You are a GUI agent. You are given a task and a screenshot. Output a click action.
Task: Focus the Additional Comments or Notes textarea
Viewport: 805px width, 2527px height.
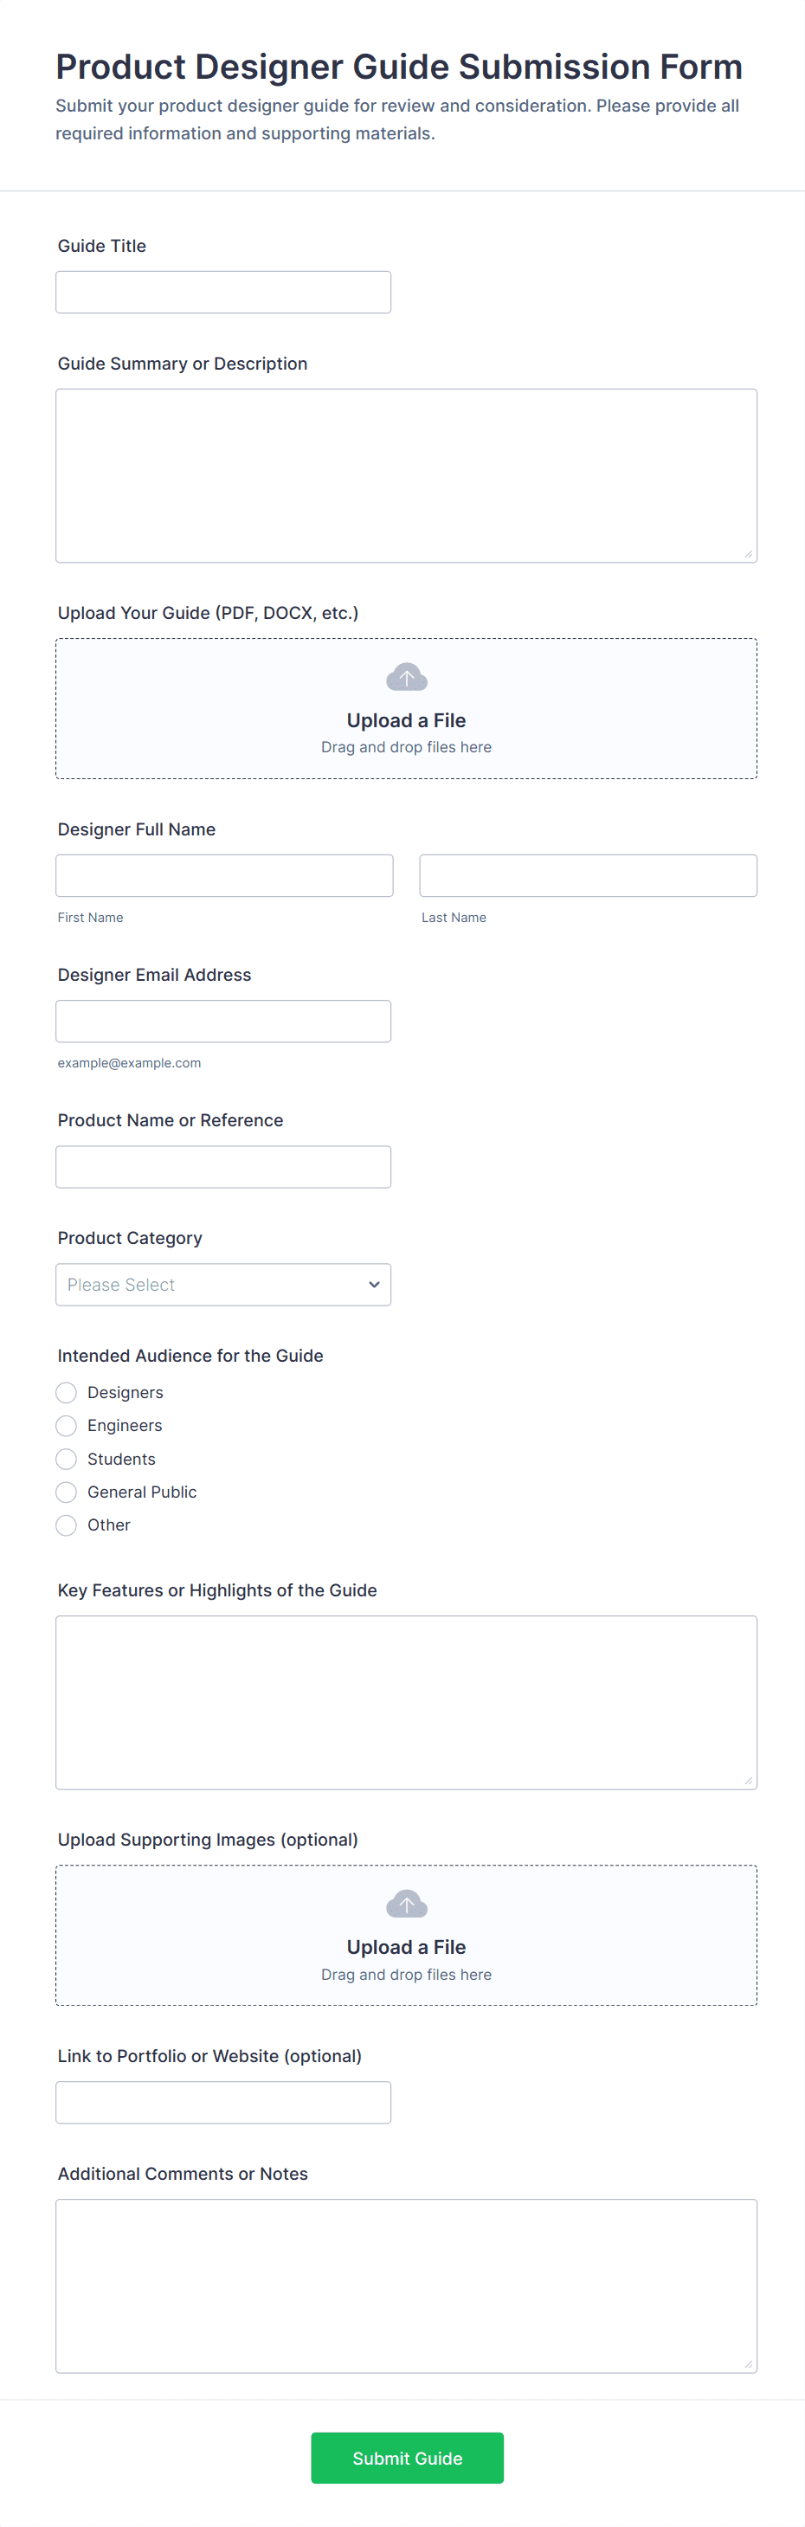(406, 2285)
